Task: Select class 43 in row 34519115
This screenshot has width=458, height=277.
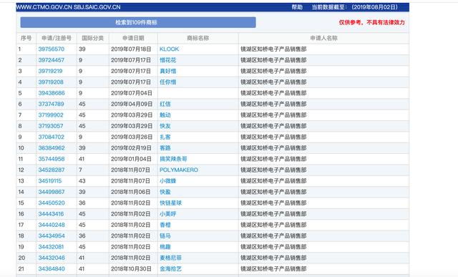Action: (x=82, y=181)
